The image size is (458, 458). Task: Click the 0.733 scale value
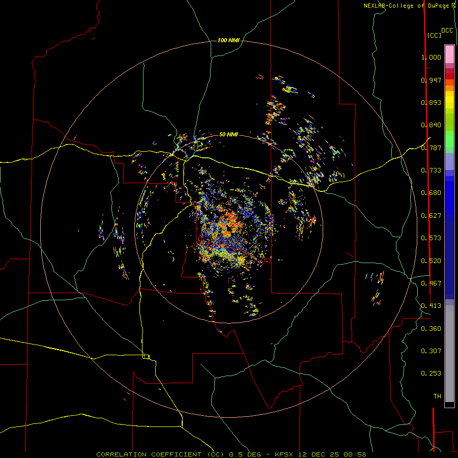tap(431, 170)
